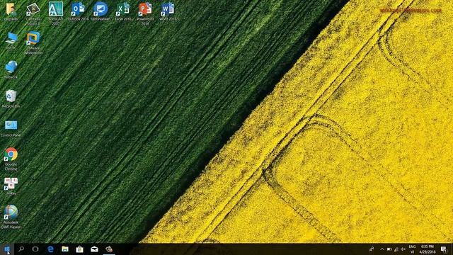The width and height of the screenshot is (453, 255).
Task: Open the Action Center notifications icon
Action: tap(444, 249)
